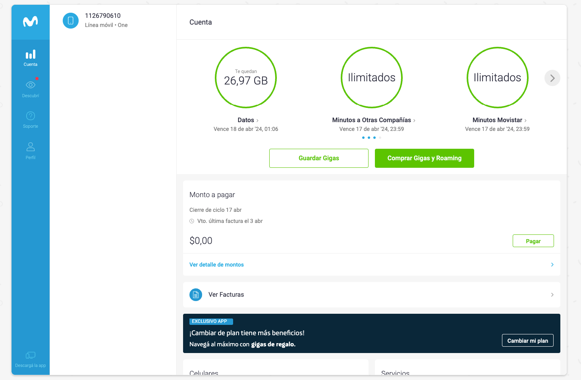The height and width of the screenshot is (380, 581).
Task: Click the Ver Facturas document icon
Action: tap(196, 295)
